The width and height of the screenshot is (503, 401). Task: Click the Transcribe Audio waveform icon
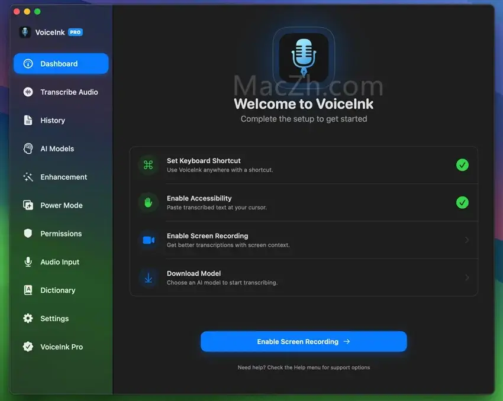pos(28,92)
